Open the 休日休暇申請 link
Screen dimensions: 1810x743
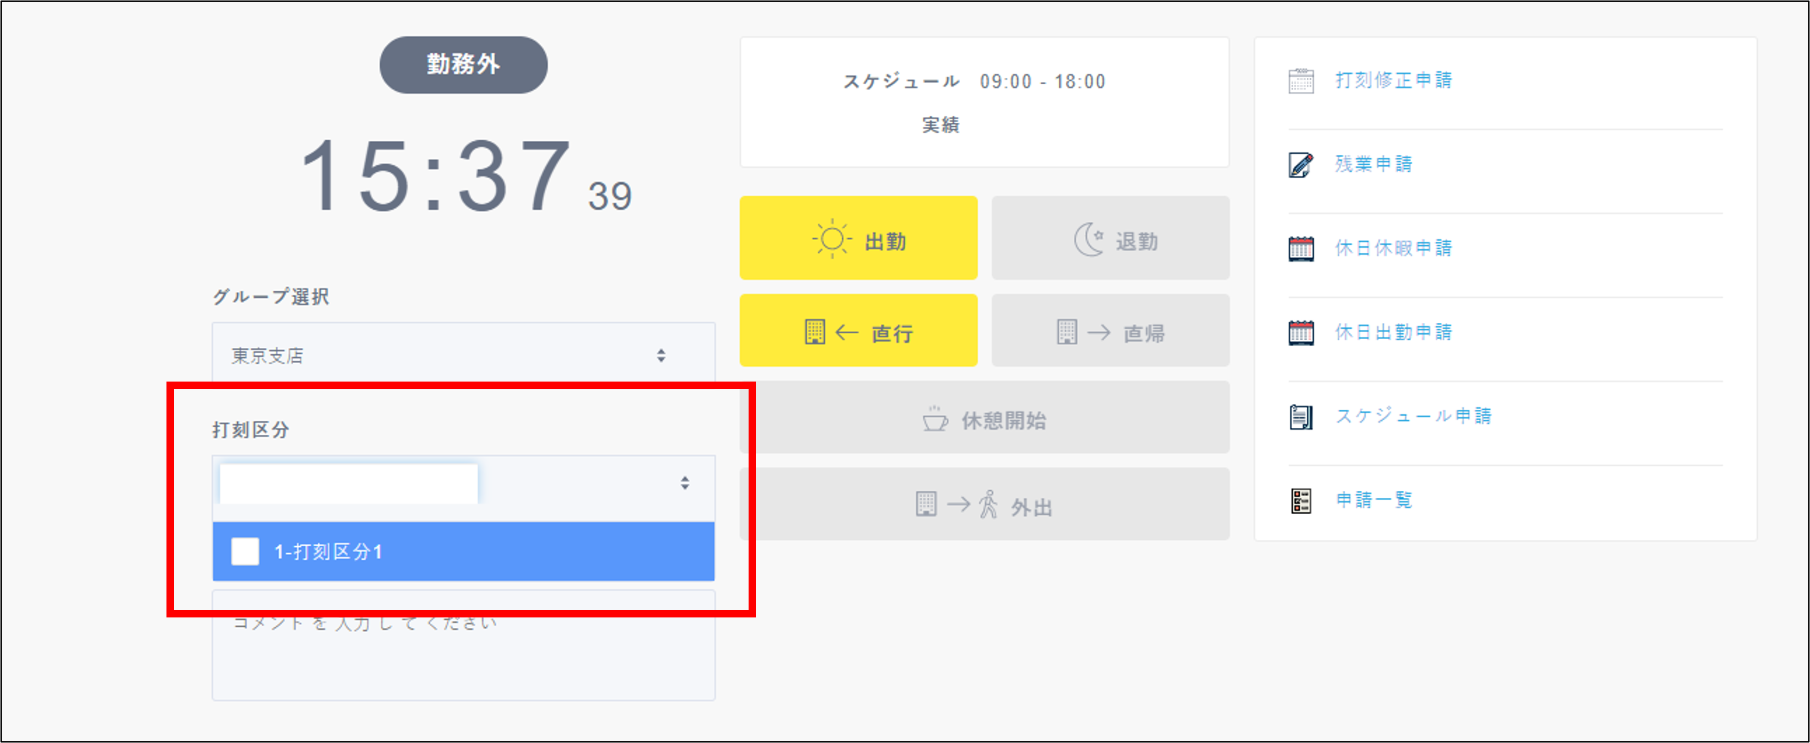coord(1392,247)
